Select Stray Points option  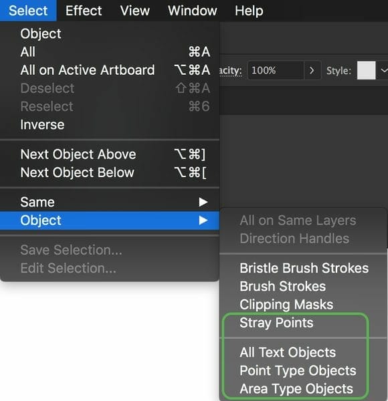[303, 323]
